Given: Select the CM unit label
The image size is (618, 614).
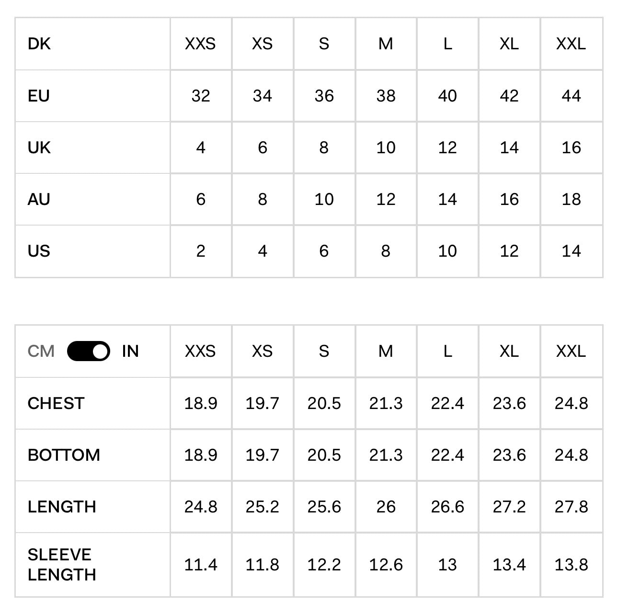Looking at the screenshot, I should [x=41, y=351].
